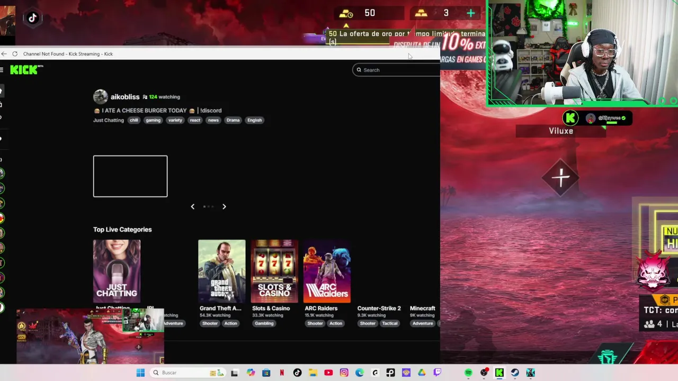Open Task View on the taskbar
This screenshot has height=381, width=678.
pyautogui.click(x=235, y=373)
